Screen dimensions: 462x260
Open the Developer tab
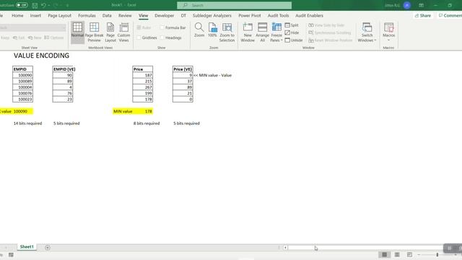pos(164,15)
